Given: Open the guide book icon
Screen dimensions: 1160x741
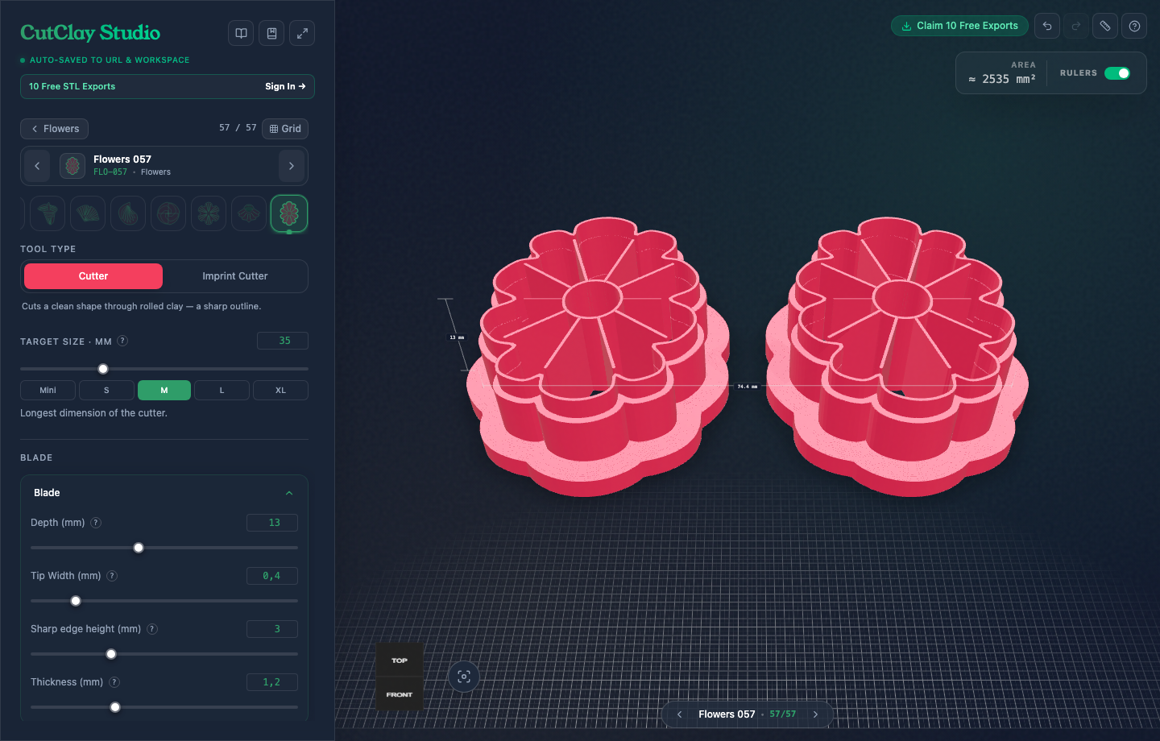Looking at the screenshot, I should (x=241, y=33).
